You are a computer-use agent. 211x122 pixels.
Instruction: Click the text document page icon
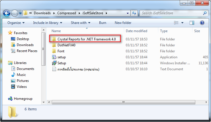pyautogui.click(x=54, y=69)
